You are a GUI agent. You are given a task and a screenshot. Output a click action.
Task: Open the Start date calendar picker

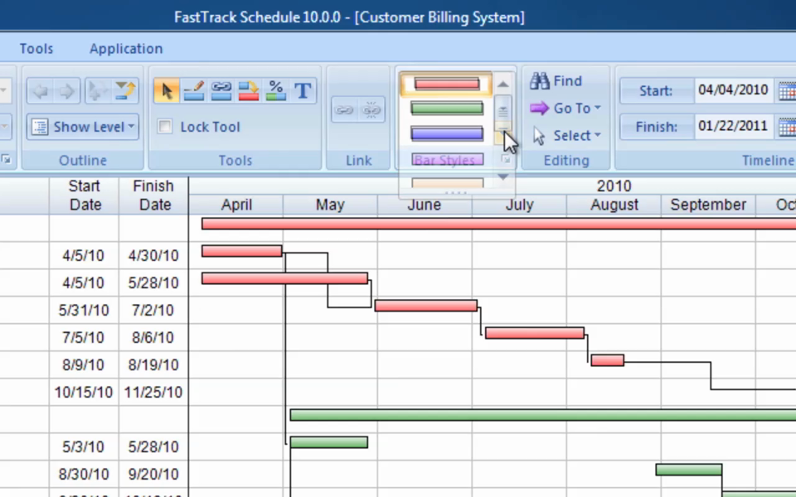pyautogui.click(x=787, y=91)
